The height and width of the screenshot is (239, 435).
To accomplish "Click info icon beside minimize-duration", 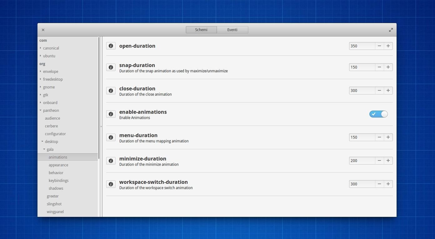I will tap(111, 161).
